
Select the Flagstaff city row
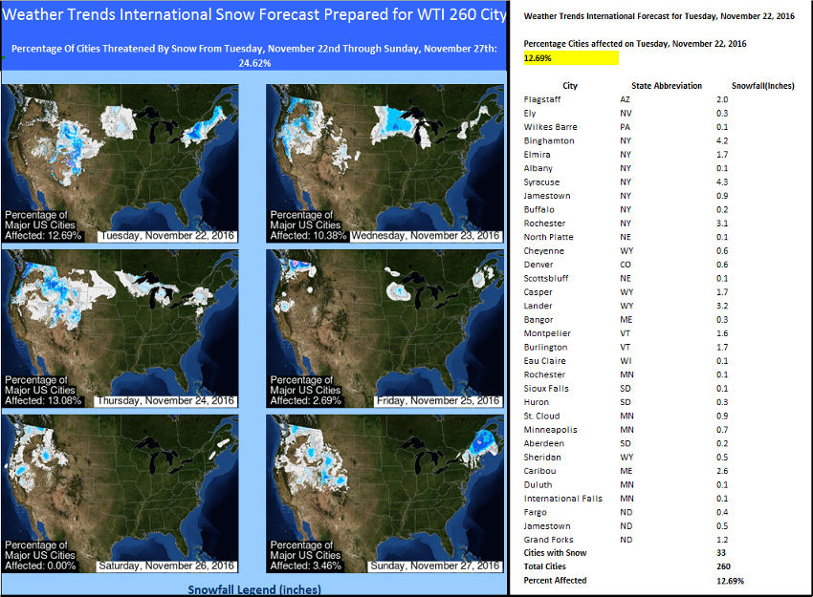point(542,99)
